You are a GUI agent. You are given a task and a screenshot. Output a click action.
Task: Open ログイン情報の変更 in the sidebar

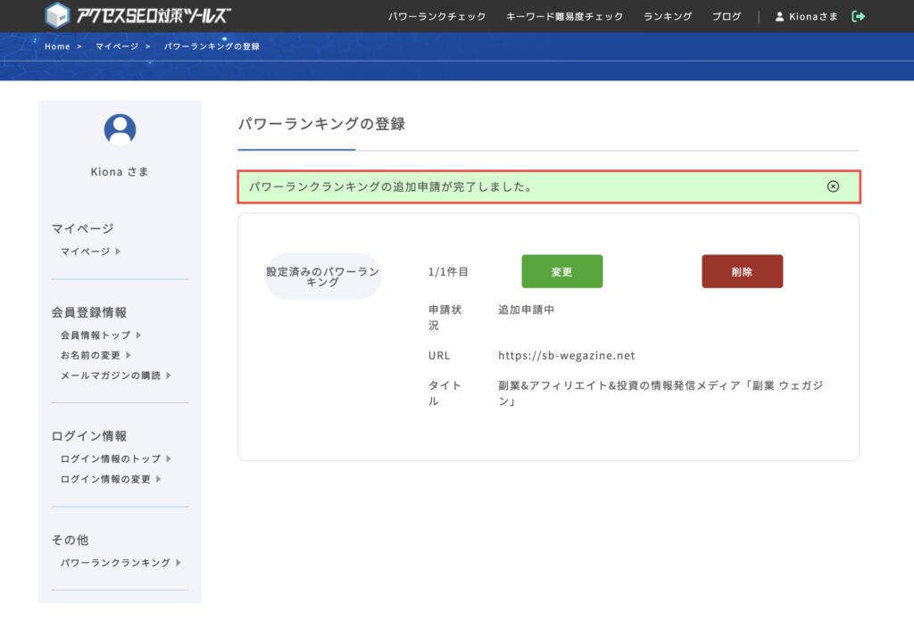coord(104,478)
